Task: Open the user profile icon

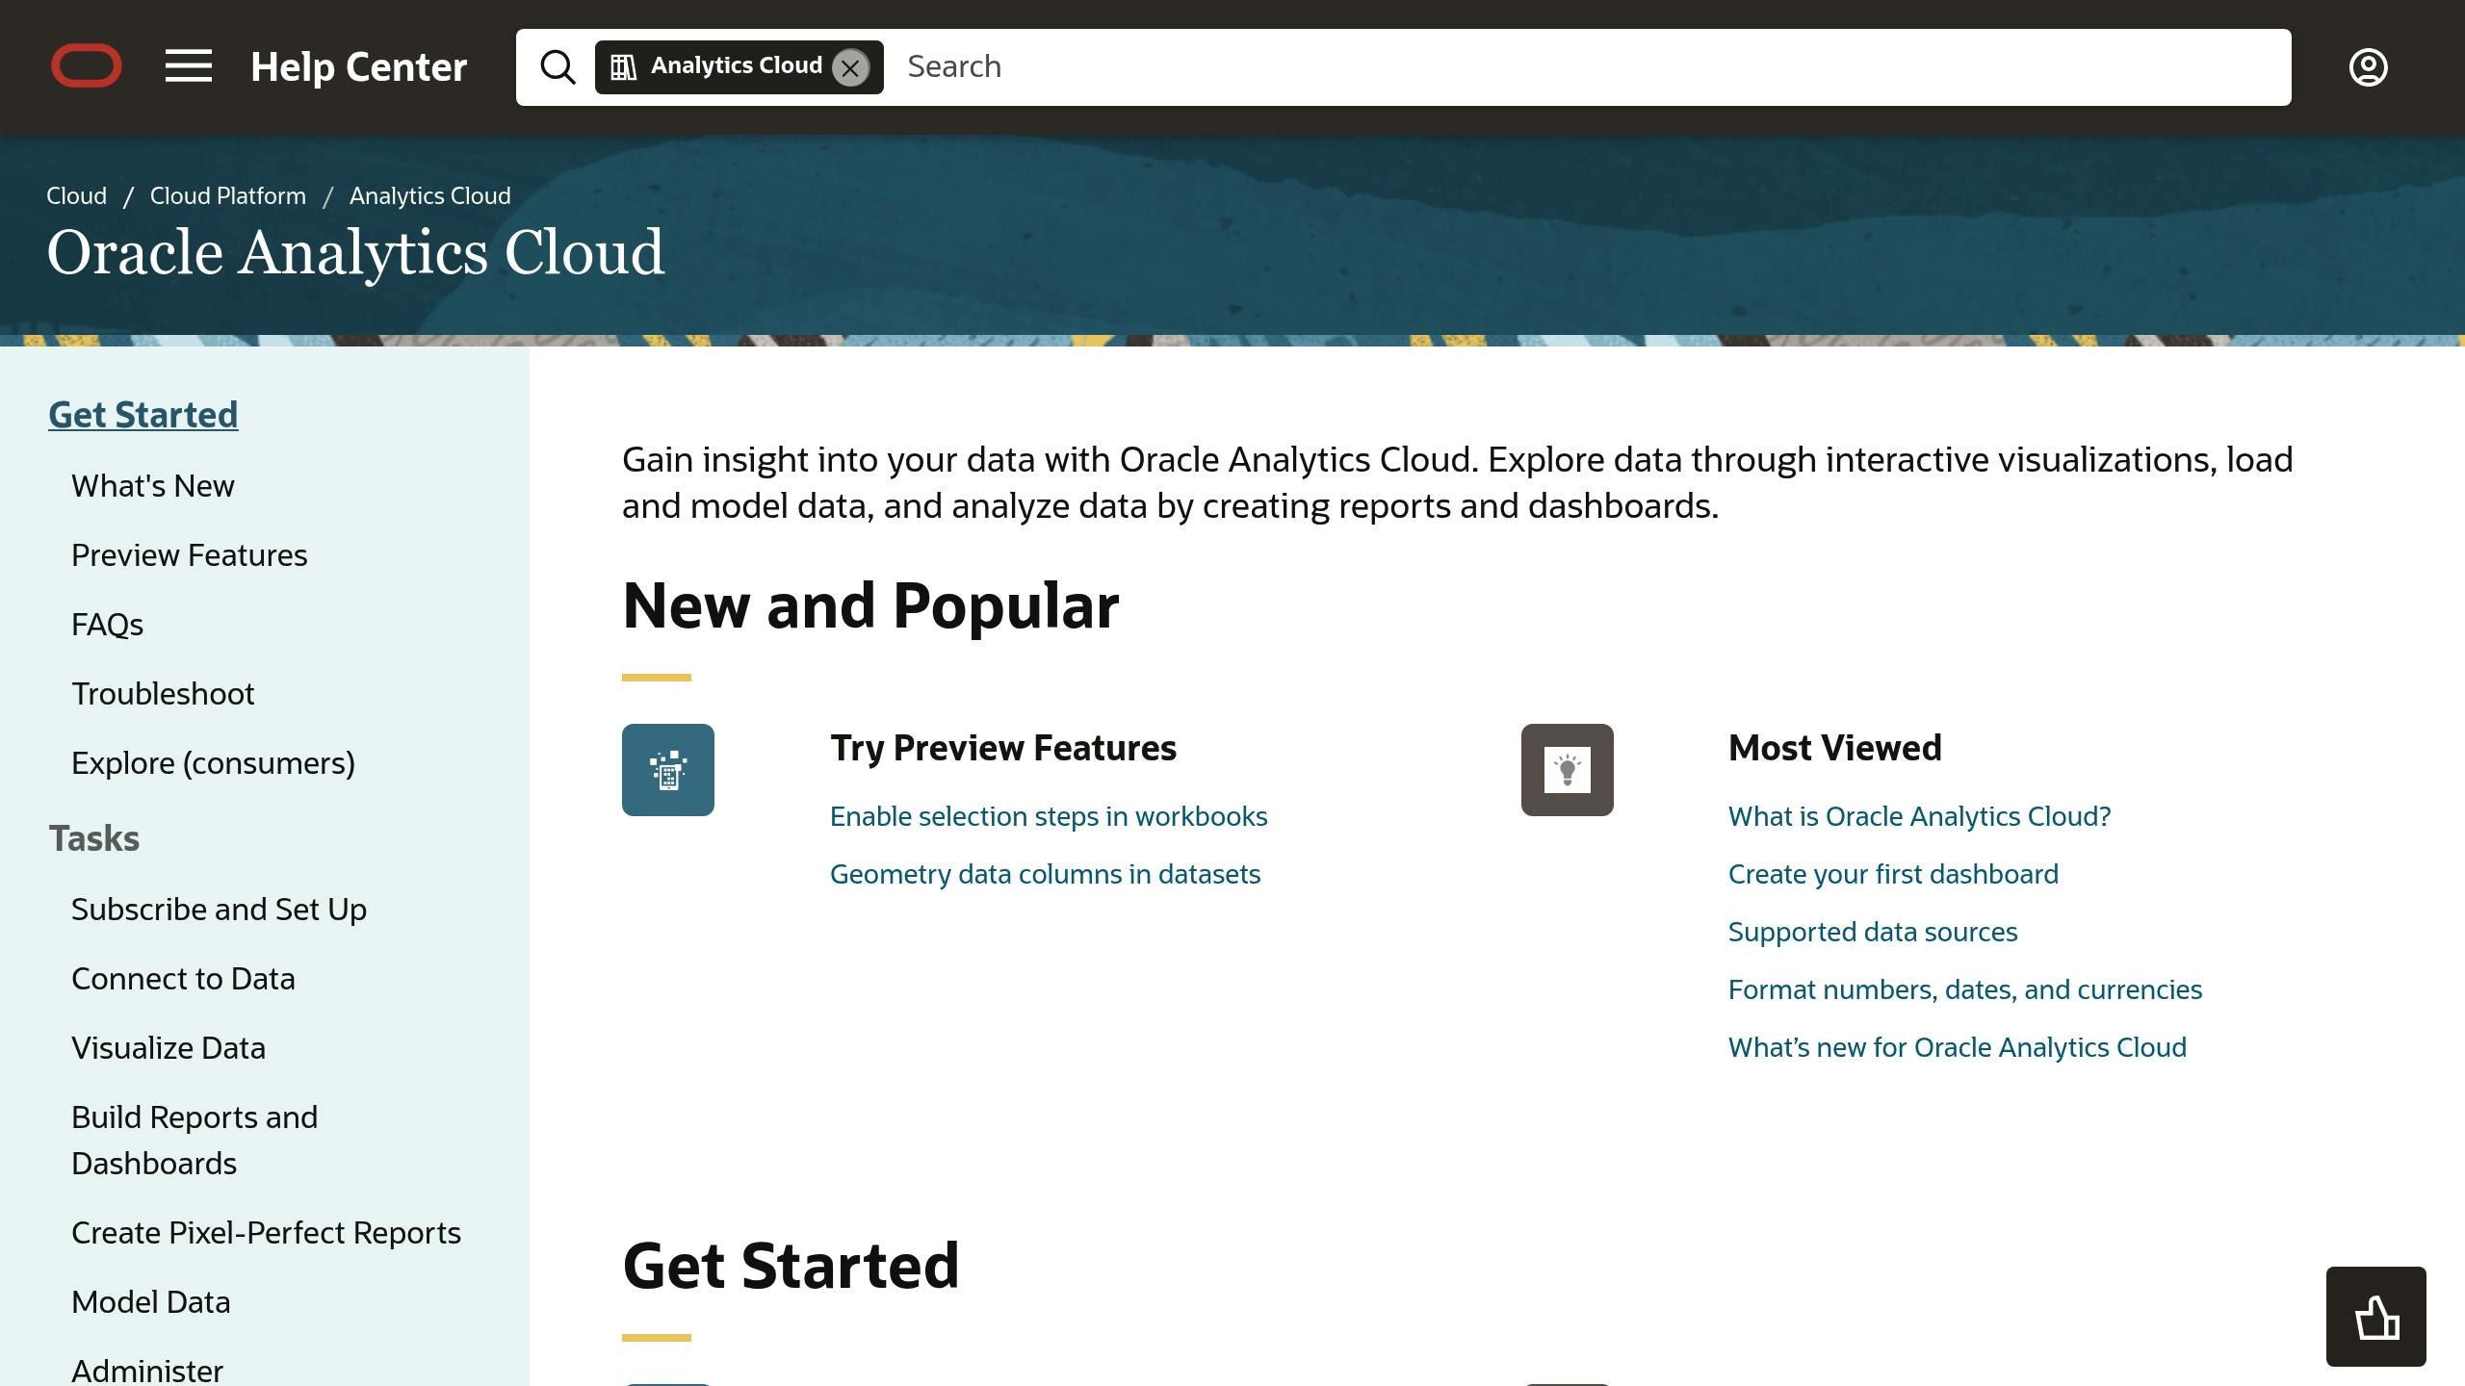Action: point(2368,67)
